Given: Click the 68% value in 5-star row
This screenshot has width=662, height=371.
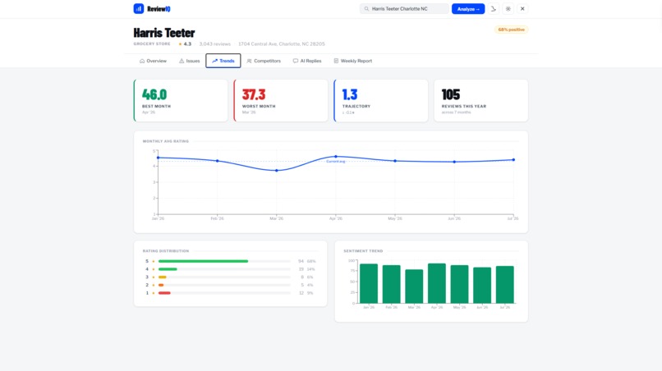Looking at the screenshot, I should click(x=311, y=261).
